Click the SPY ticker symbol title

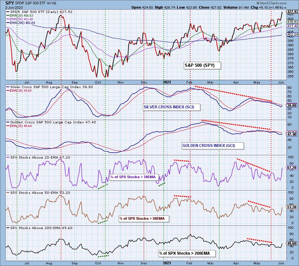pyautogui.click(x=5, y=2)
